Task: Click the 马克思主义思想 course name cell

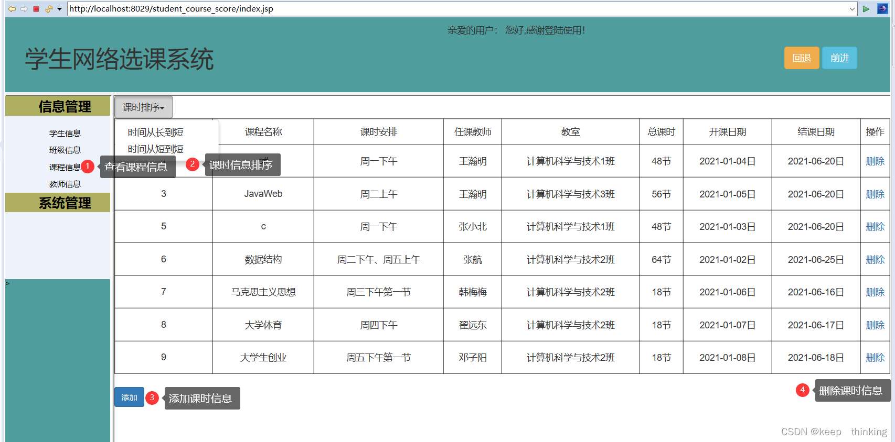Action: (x=263, y=292)
